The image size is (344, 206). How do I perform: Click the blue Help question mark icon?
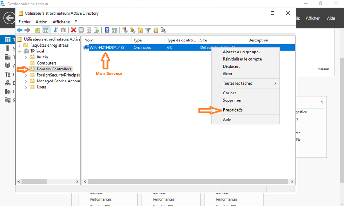pyautogui.click(x=107, y=30)
